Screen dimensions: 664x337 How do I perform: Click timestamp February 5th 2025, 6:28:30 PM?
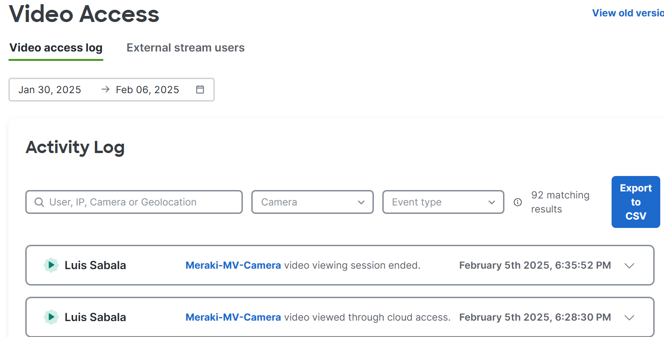pos(535,317)
